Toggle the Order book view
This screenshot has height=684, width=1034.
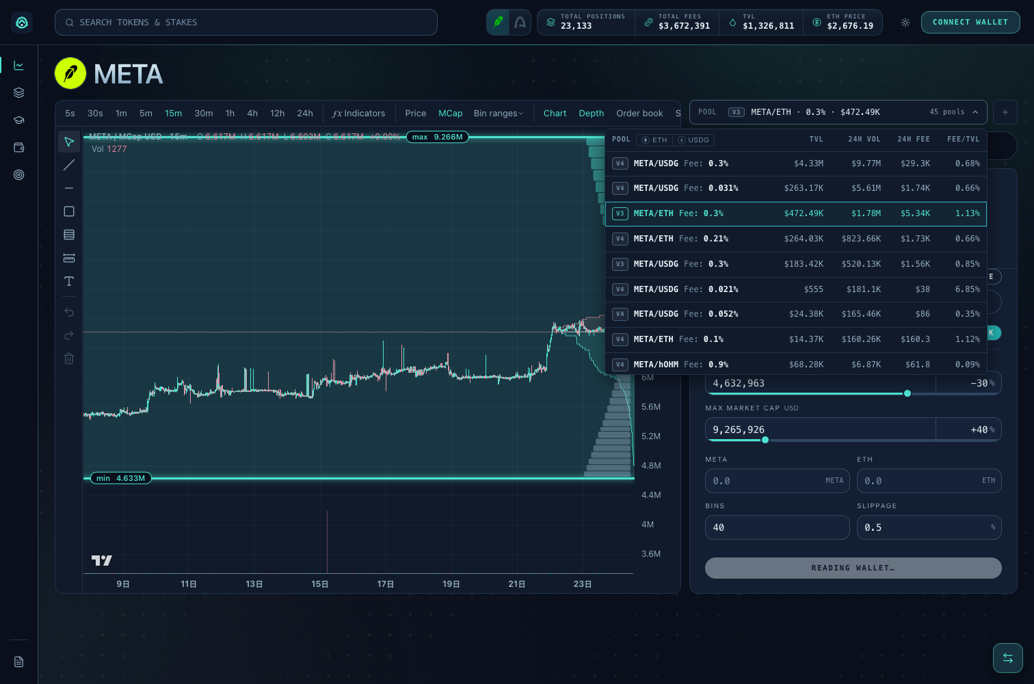tap(639, 114)
